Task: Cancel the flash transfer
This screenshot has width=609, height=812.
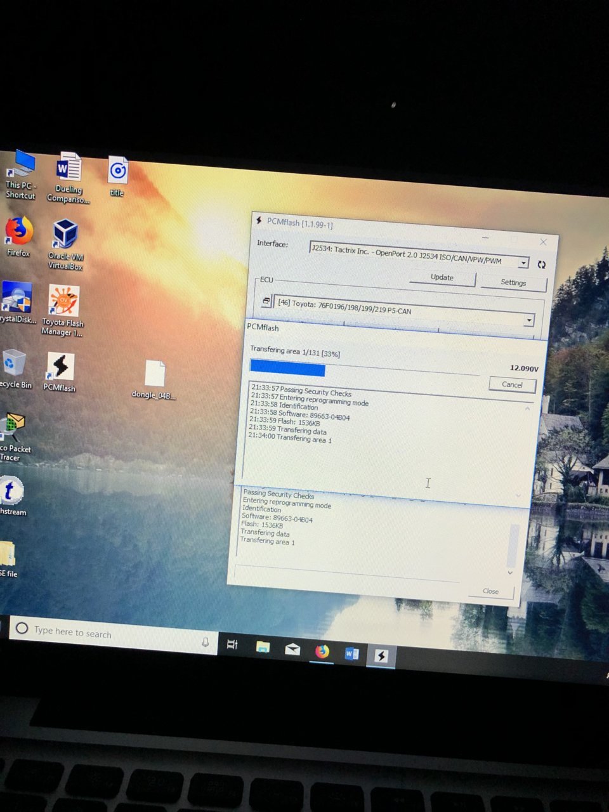Action: (x=512, y=384)
